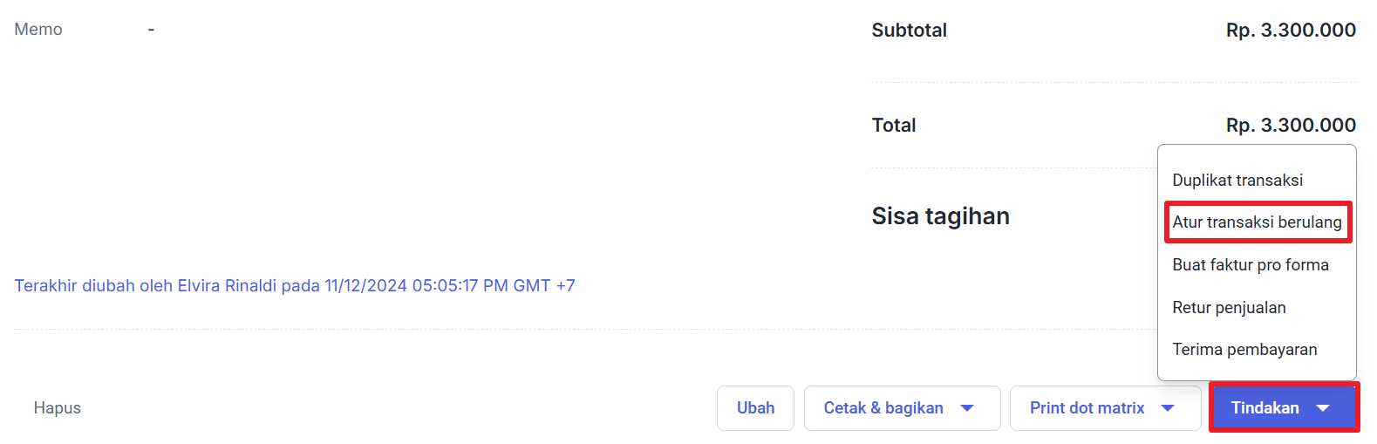Pick Retur penjualan menu entry

click(1228, 308)
